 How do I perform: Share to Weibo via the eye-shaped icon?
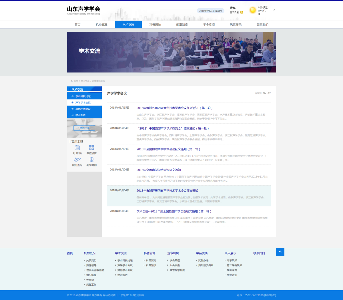[x=269, y=93]
